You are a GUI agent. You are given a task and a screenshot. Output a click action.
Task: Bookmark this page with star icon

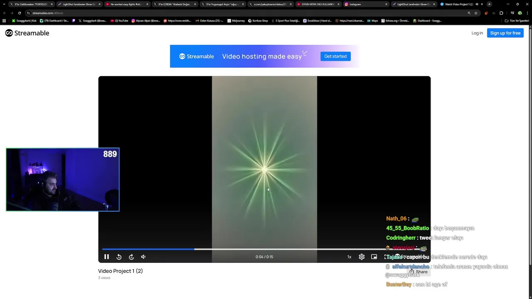tap(476, 13)
